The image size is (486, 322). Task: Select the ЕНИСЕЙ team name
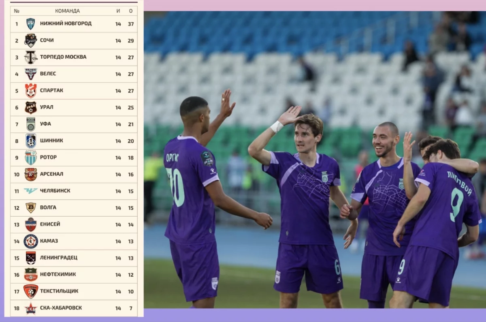point(50,224)
